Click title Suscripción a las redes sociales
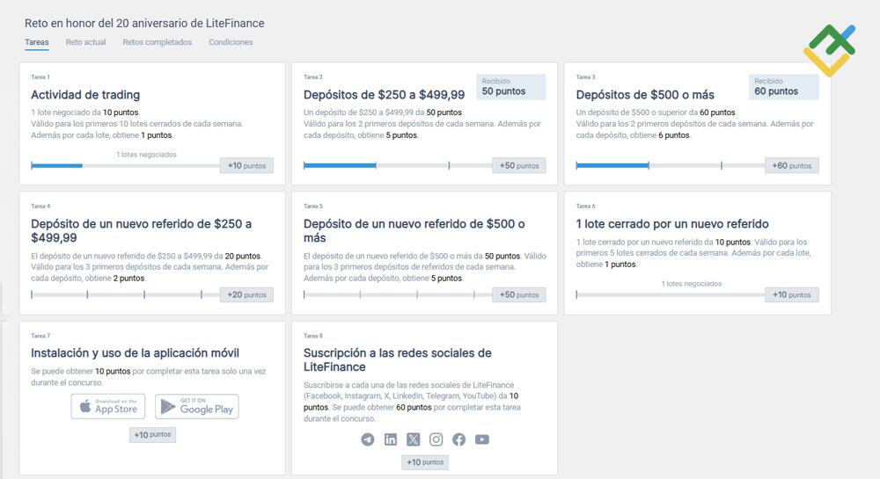This screenshot has height=479, width=880. pyautogui.click(x=398, y=359)
